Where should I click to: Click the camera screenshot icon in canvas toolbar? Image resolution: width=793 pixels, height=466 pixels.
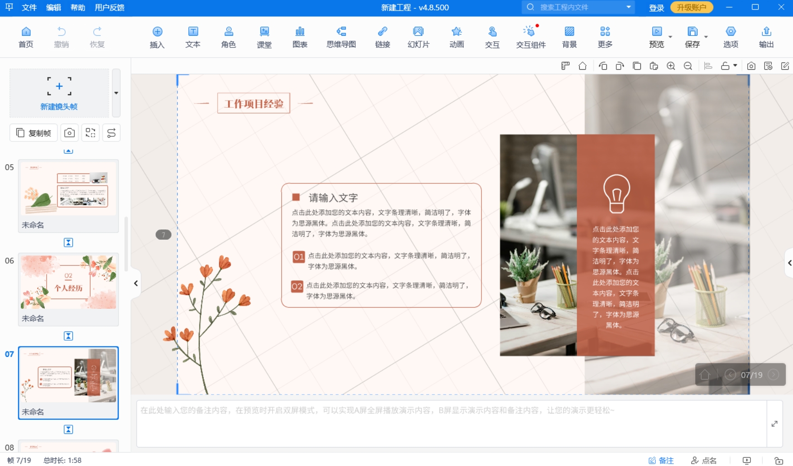pos(751,66)
